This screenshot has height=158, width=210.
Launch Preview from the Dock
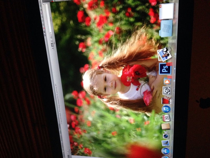coord(165,55)
